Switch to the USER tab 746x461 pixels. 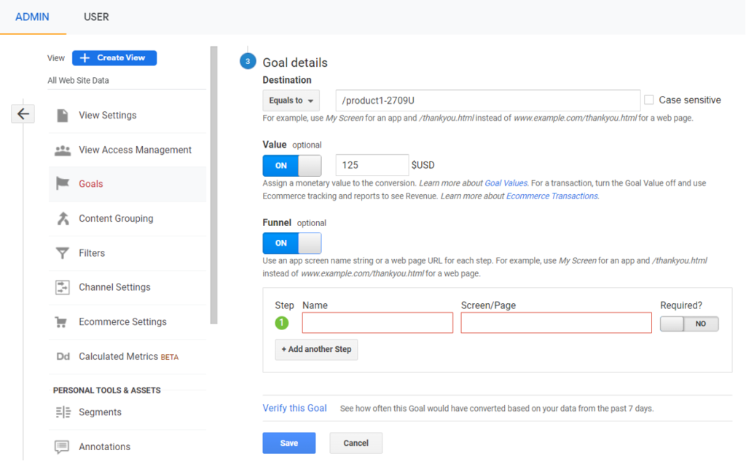coord(95,17)
